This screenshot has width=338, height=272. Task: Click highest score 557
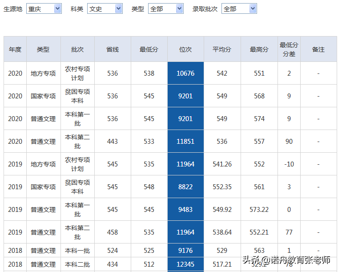(259, 142)
